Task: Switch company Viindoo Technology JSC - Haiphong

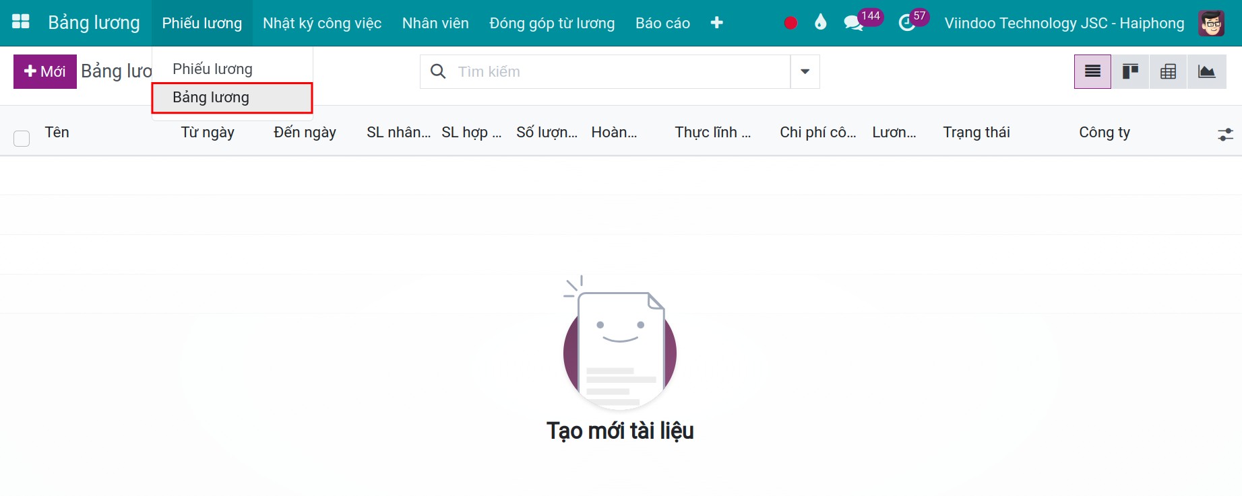Action: [x=1064, y=23]
